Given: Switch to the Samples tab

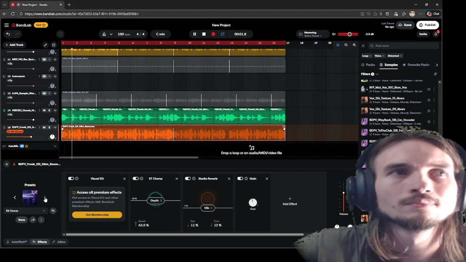Looking at the screenshot, I should (x=389, y=65).
